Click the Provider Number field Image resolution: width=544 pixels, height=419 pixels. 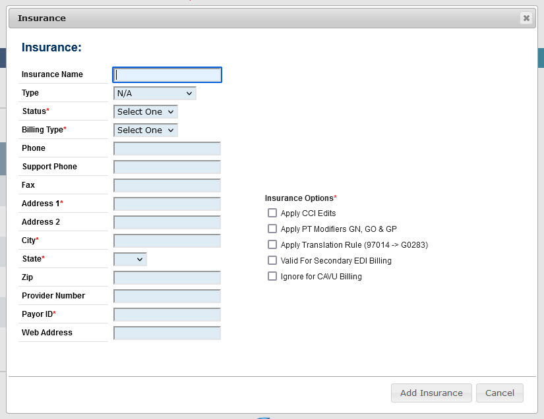(167, 296)
